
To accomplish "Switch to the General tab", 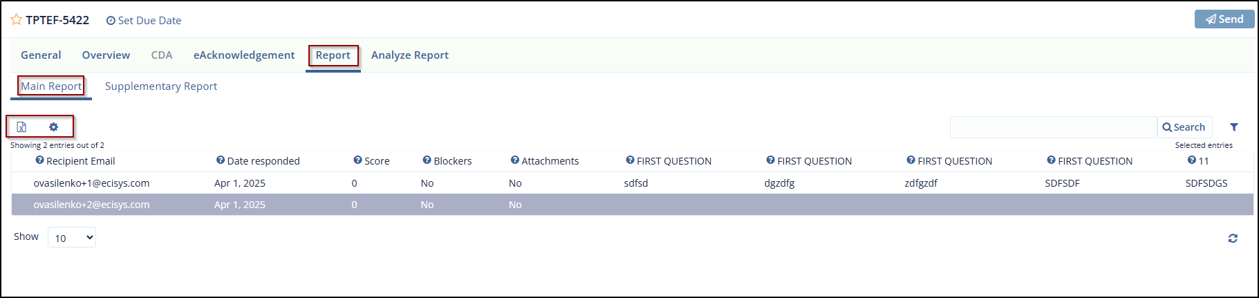I will 41,55.
